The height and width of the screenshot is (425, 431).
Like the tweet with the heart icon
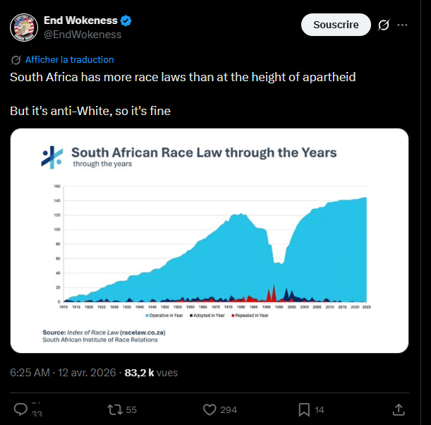(209, 409)
